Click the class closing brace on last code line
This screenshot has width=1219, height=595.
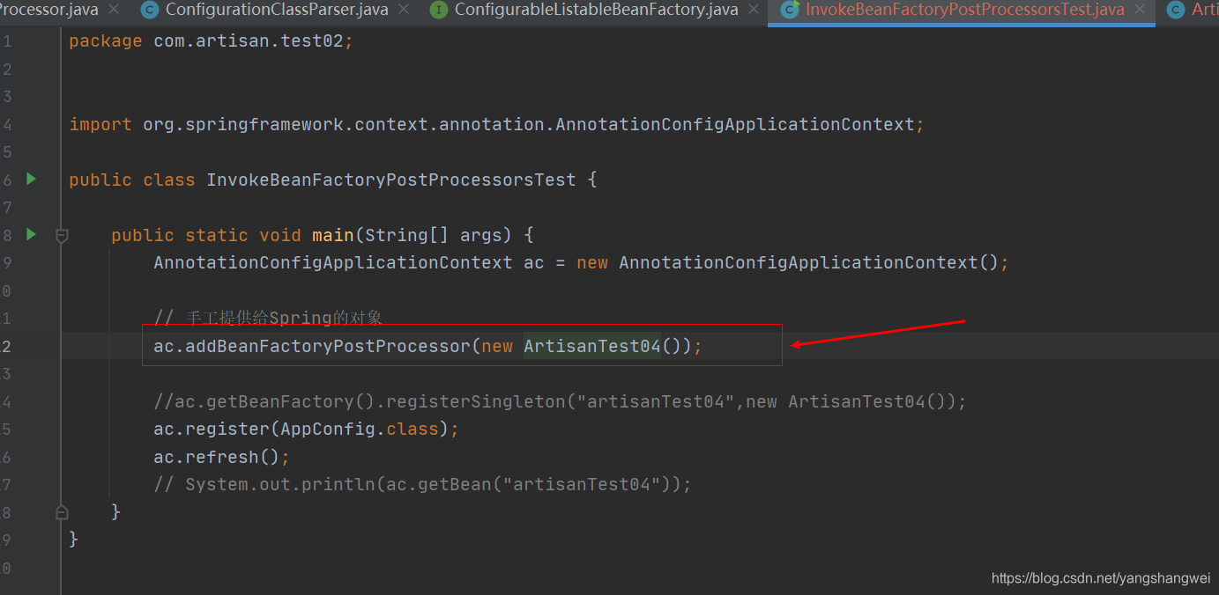(74, 539)
